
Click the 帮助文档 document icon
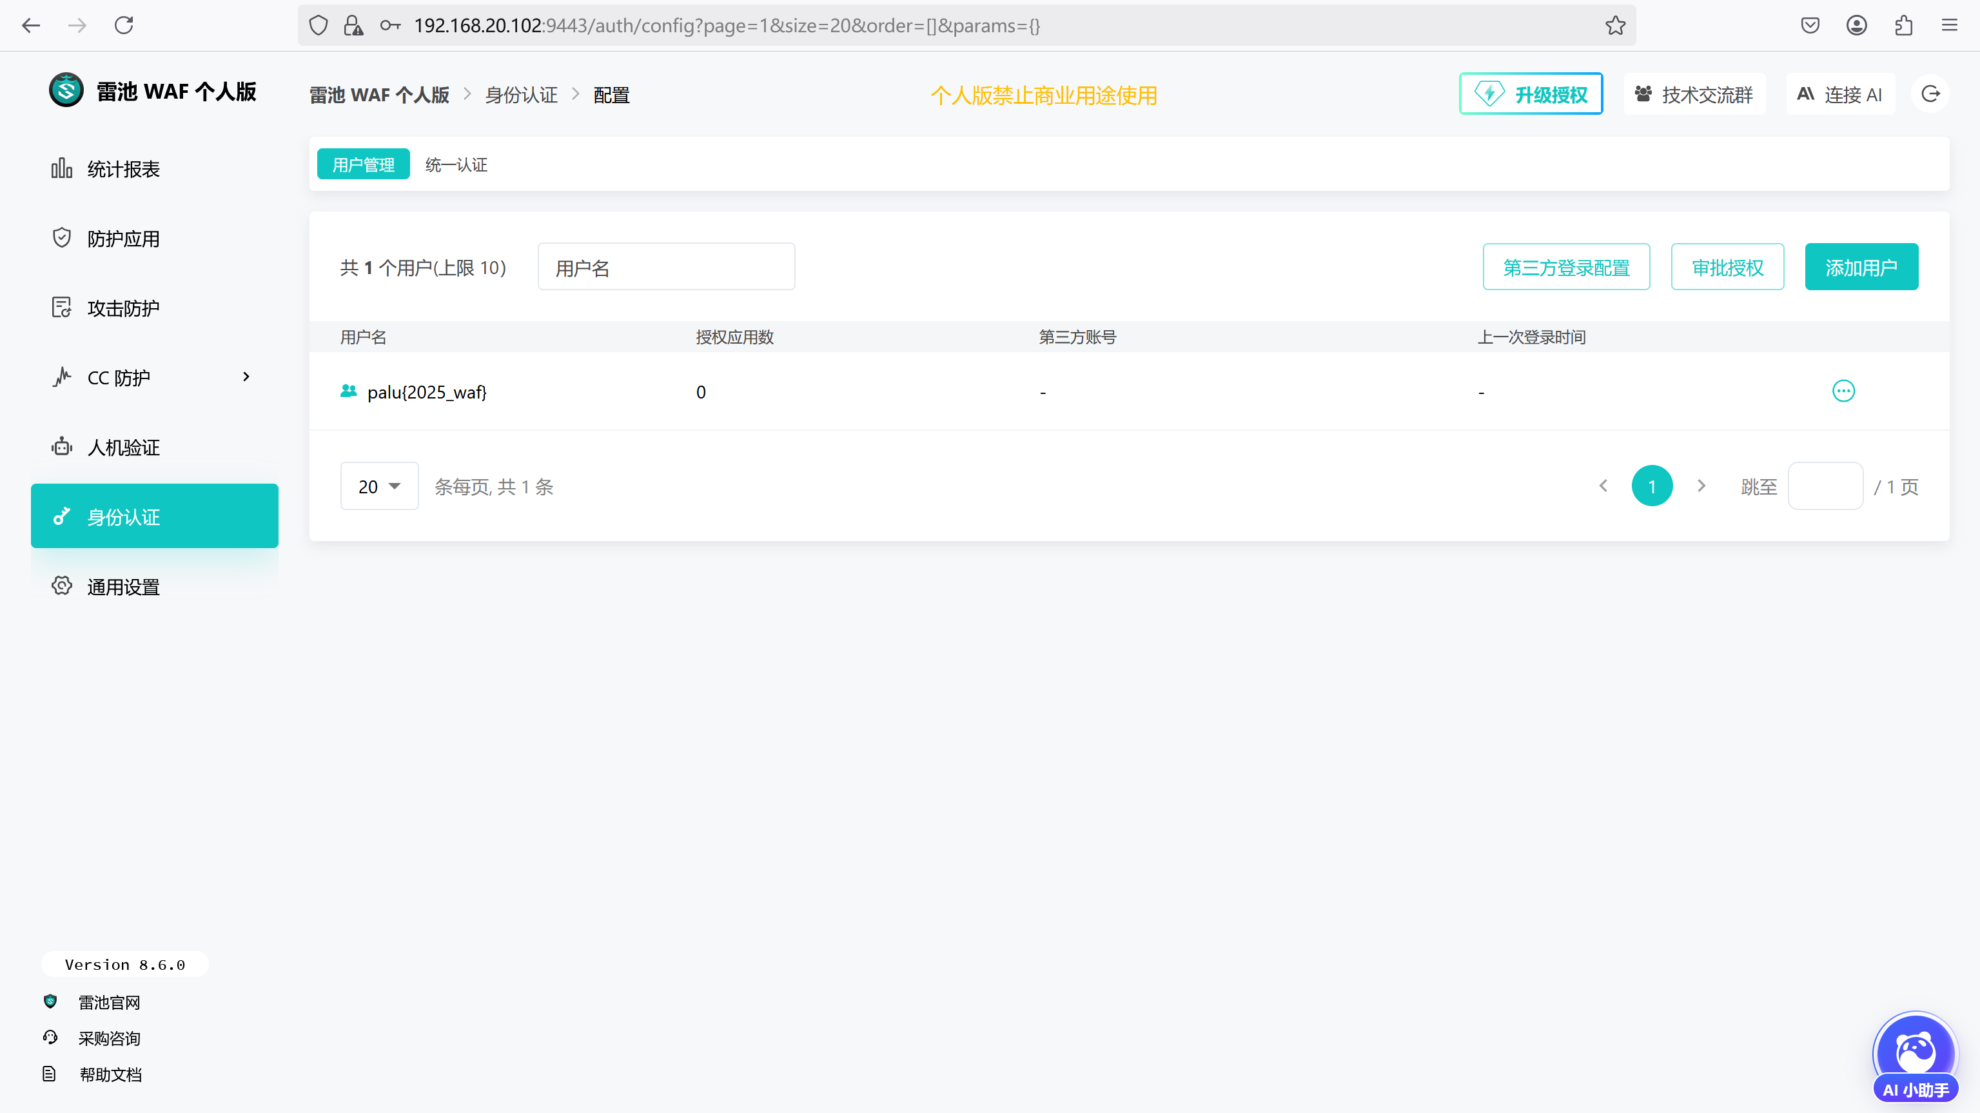(49, 1074)
